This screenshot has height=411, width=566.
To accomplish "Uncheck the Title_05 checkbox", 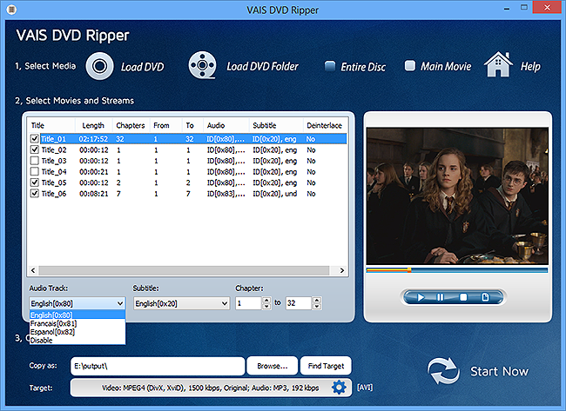I will pos(35,182).
